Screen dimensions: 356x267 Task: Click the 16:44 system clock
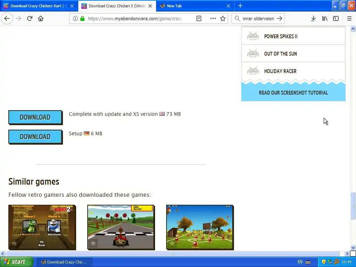[347, 262]
